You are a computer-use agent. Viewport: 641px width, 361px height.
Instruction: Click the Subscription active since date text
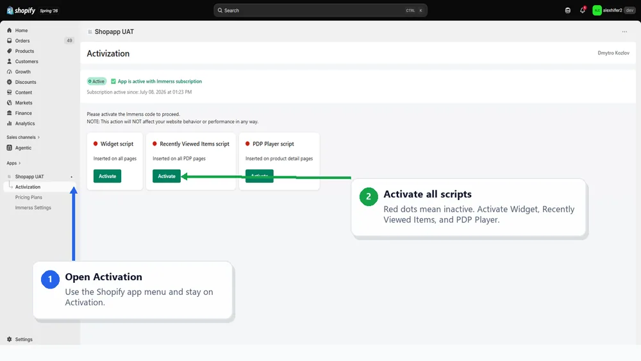(139, 92)
